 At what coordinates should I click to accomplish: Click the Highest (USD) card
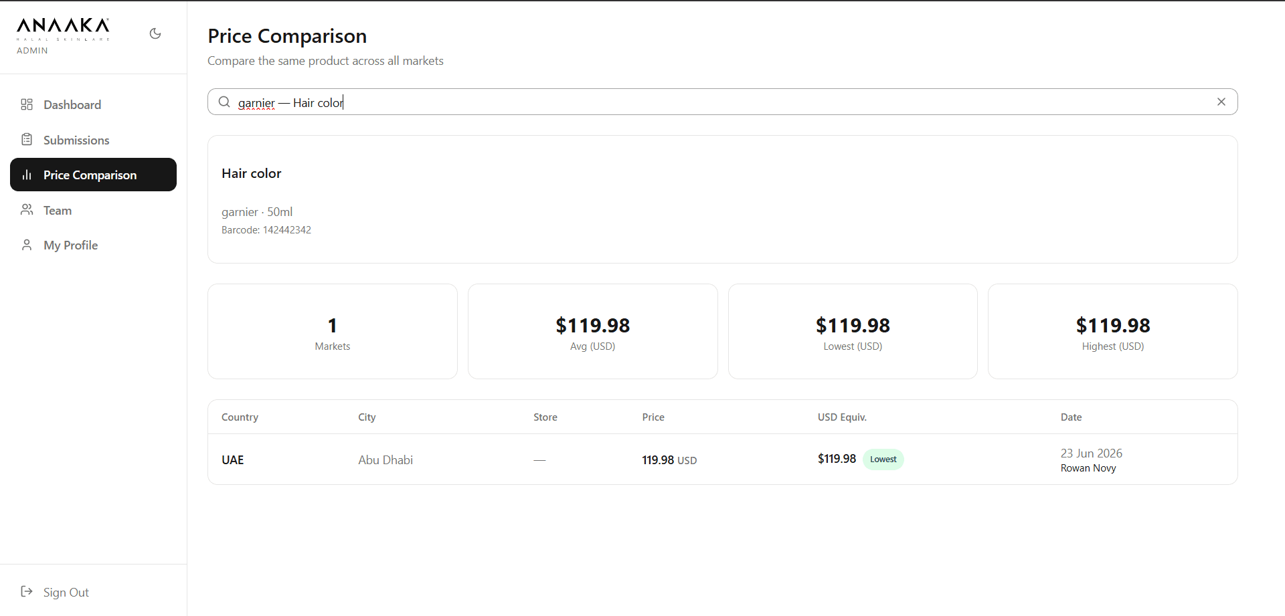[1113, 331]
